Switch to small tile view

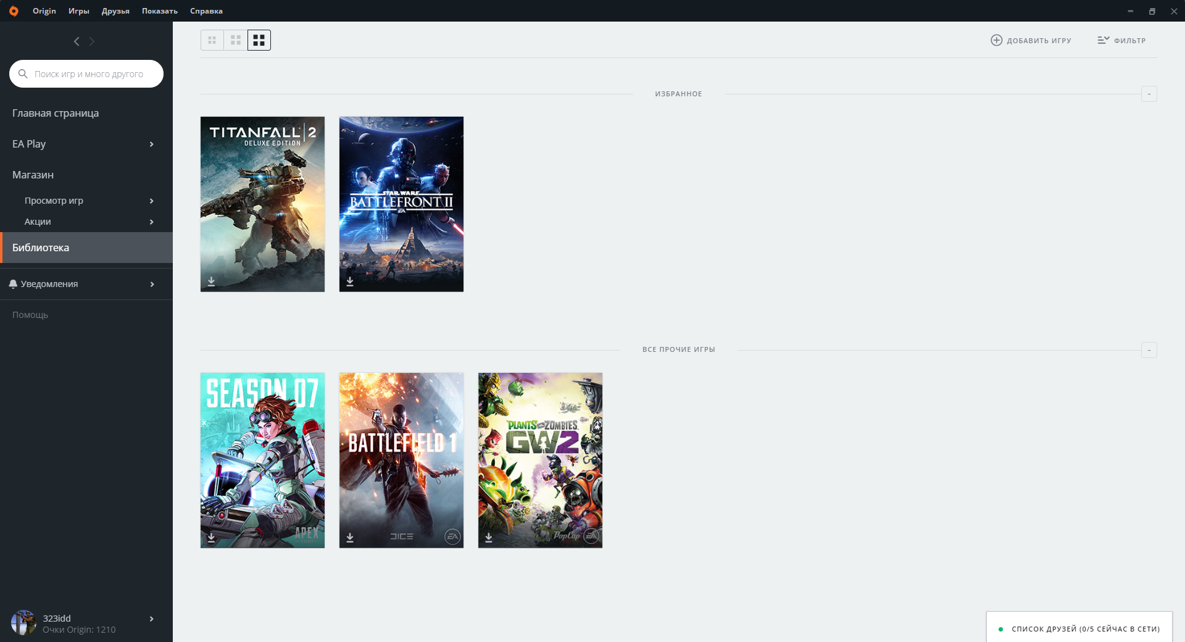coord(212,40)
